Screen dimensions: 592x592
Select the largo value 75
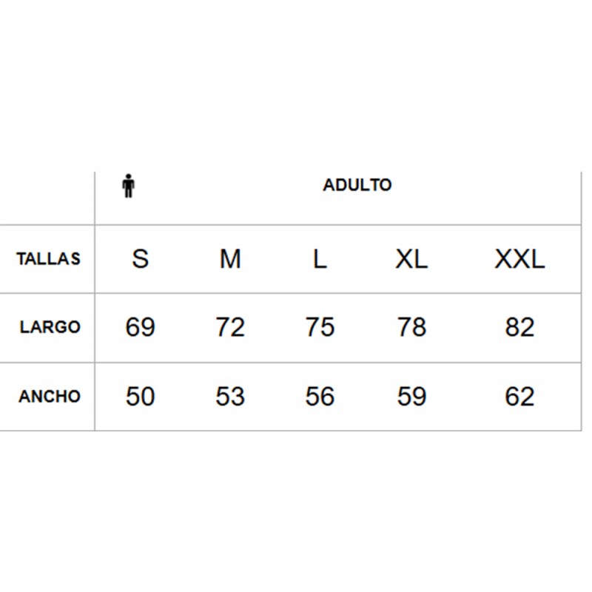coord(320,327)
